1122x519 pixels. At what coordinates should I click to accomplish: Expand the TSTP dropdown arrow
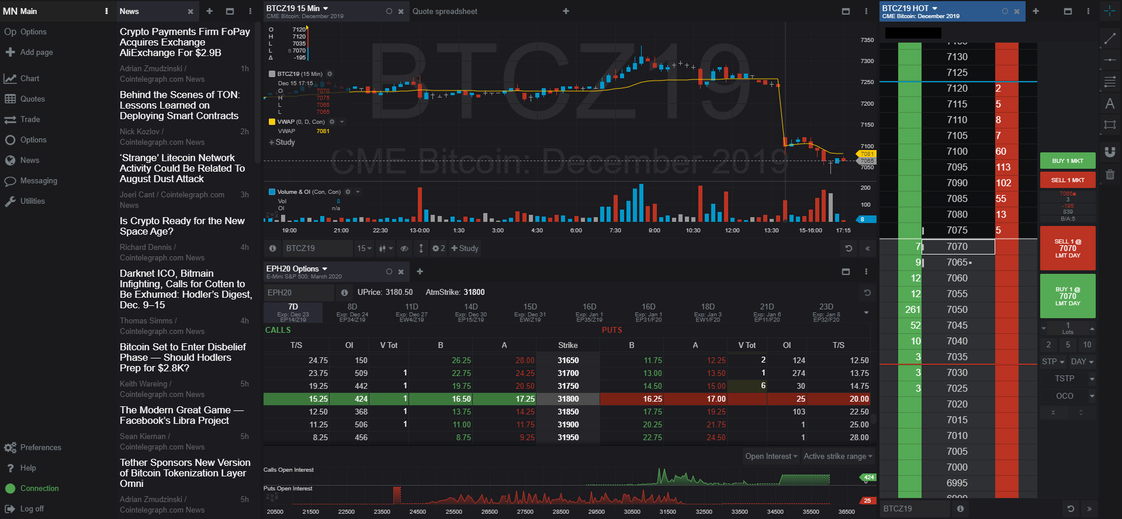coord(1092,379)
